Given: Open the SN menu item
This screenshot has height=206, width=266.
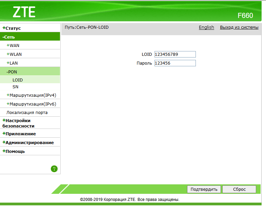Looking at the screenshot, I should click(x=16, y=87).
